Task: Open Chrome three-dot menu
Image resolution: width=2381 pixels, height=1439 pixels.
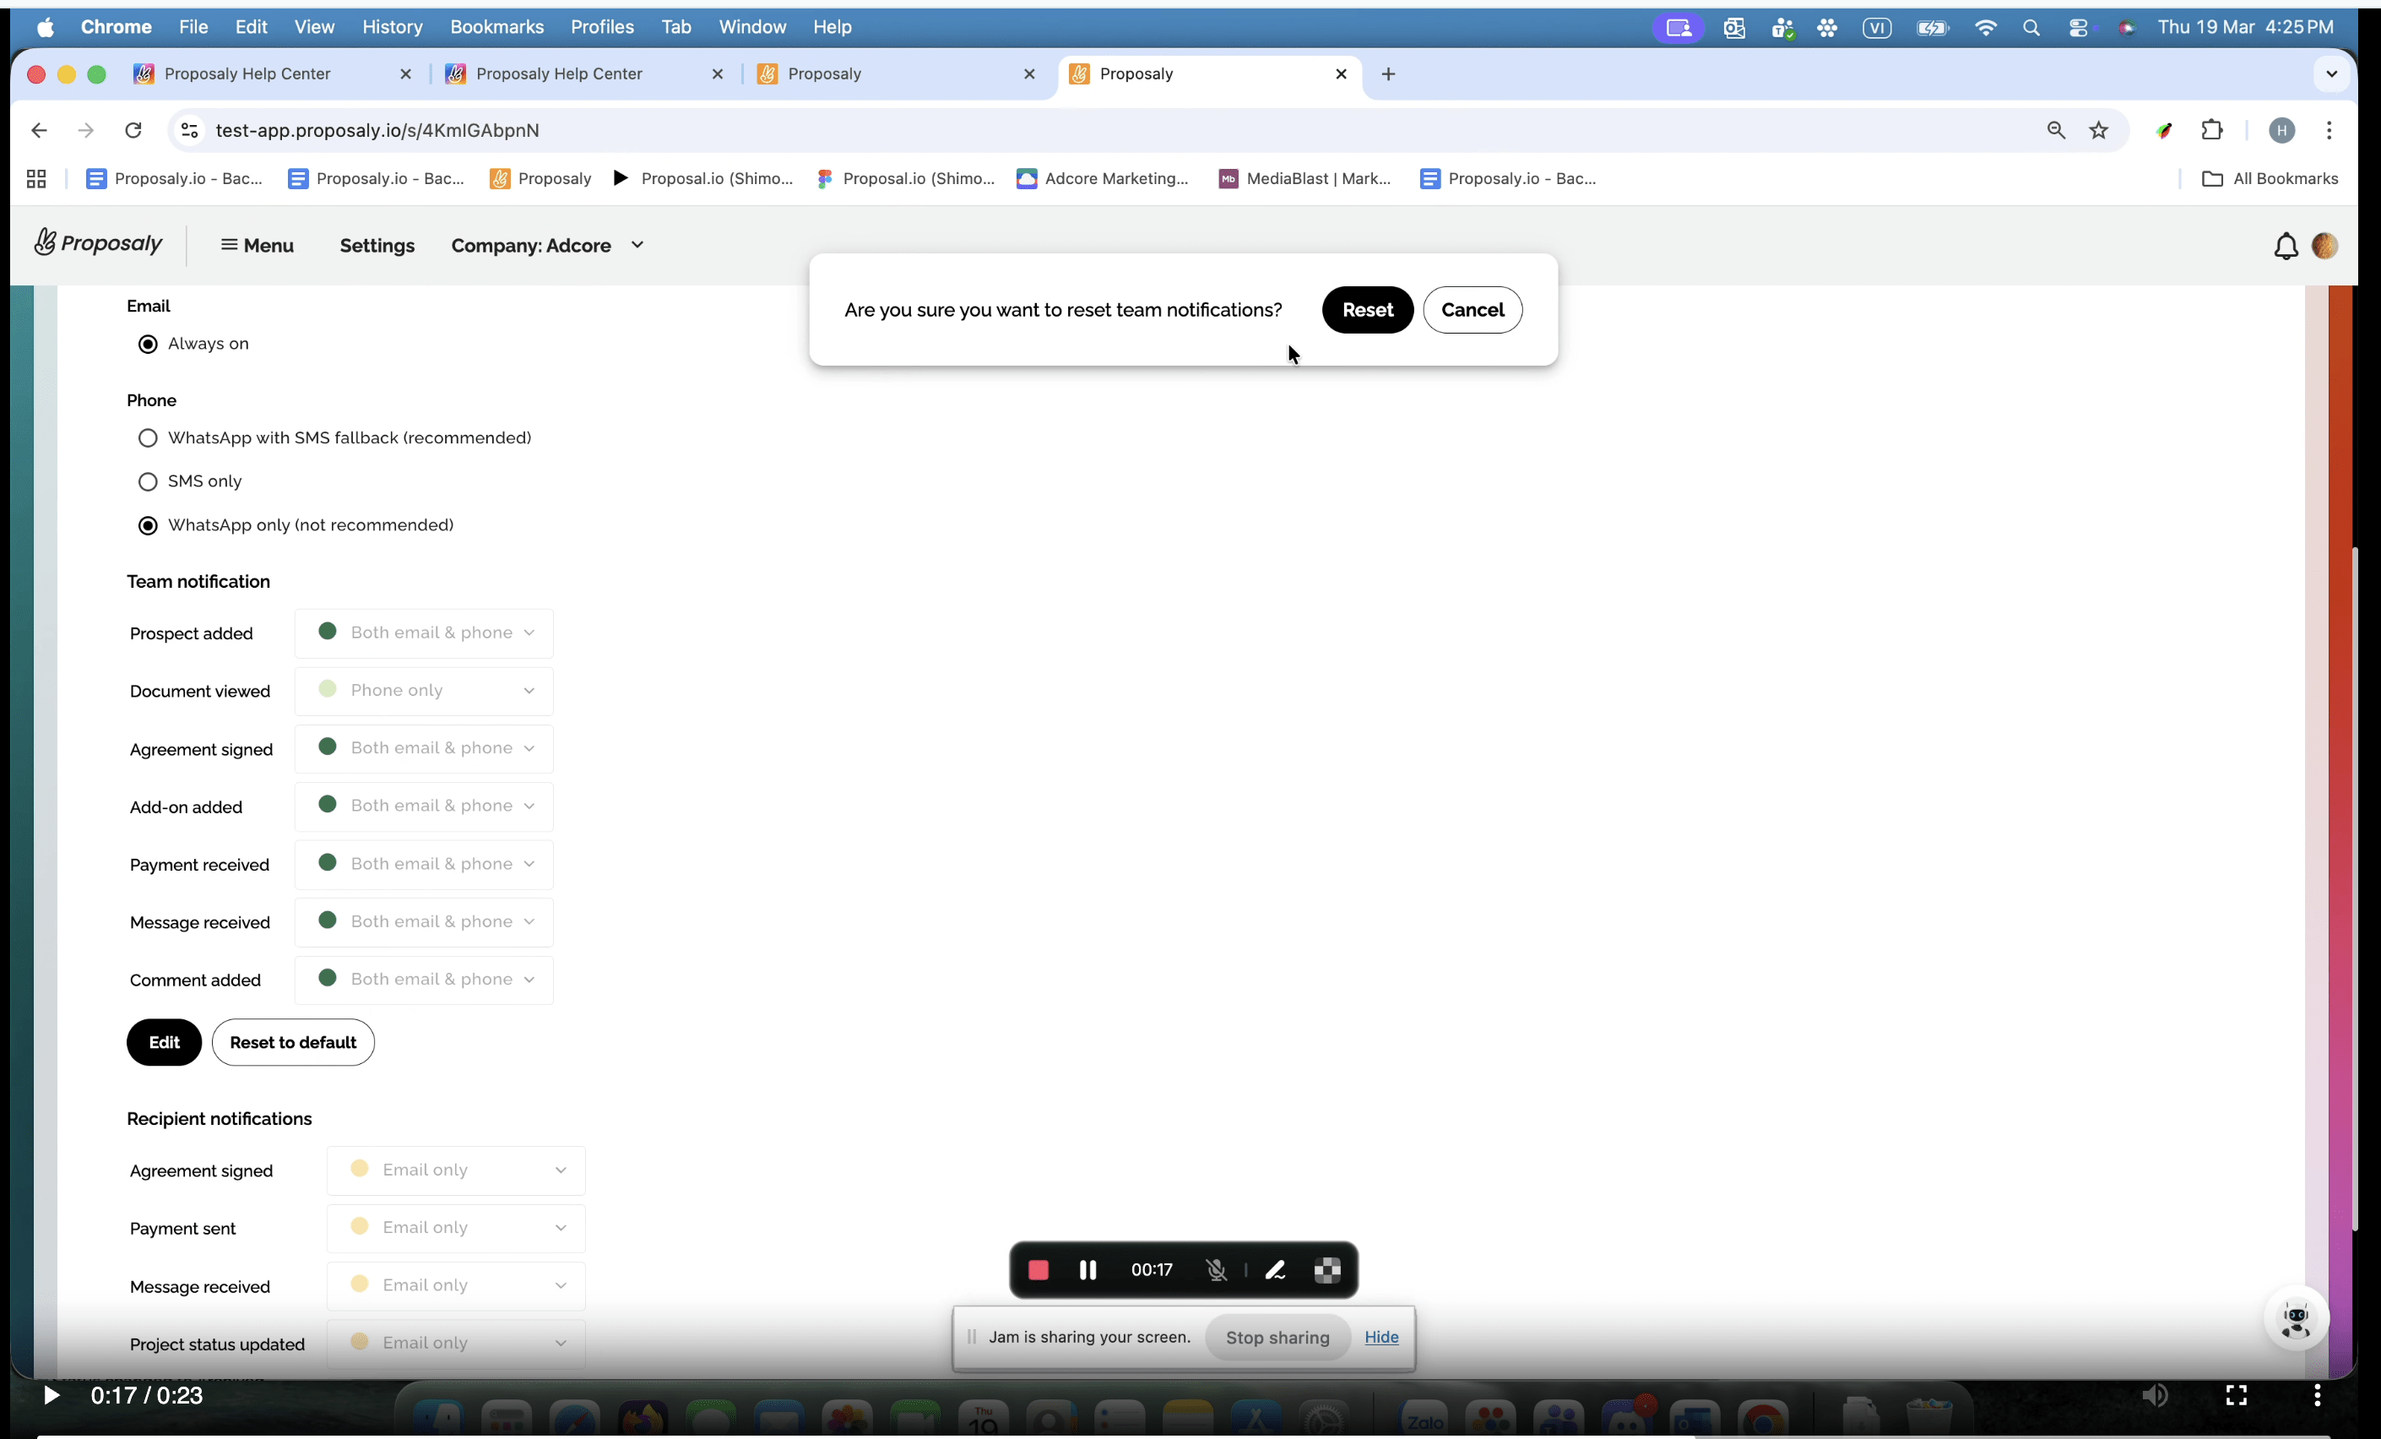Action: click(x=2329, y=129)
